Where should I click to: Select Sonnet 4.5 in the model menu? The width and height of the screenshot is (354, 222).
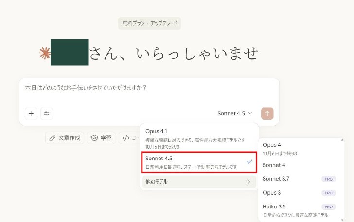pos(199,162)
